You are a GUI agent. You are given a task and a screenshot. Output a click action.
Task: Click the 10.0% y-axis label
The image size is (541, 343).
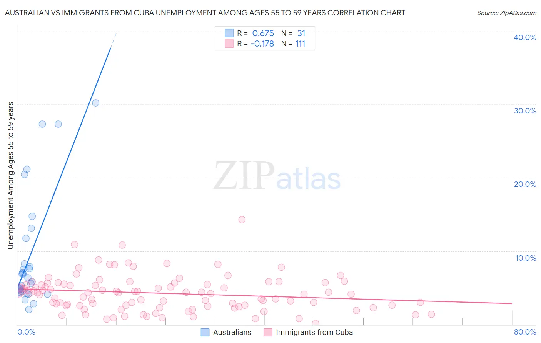coord(526,258)
